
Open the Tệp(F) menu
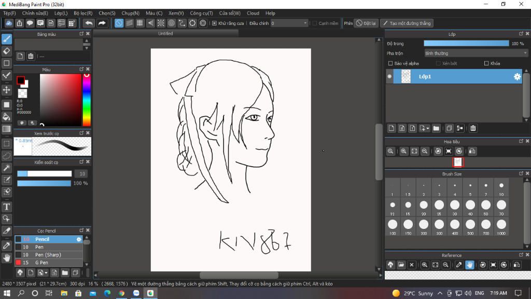tap(9, 13)
